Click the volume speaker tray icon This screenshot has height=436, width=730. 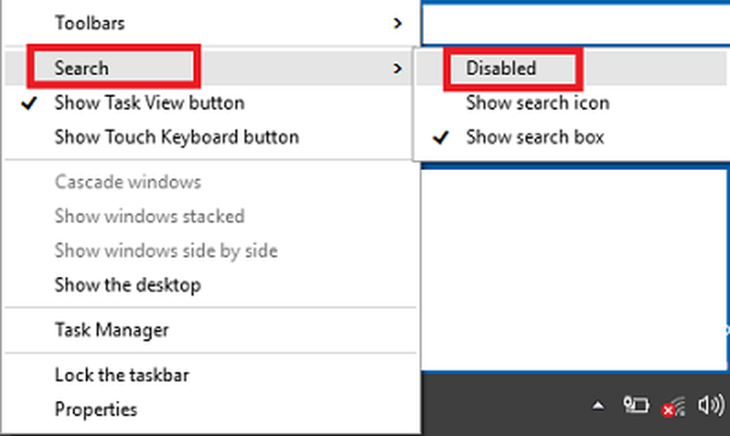[711, 405]
